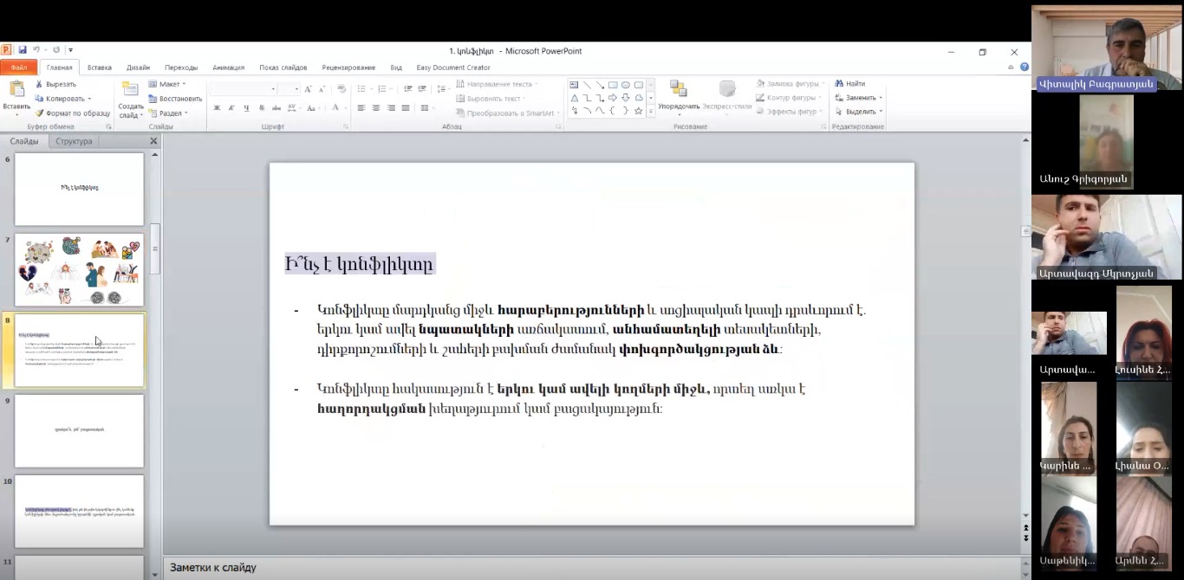Close the slides thumbnail pane
This screenshot has height=580, width=1184.
tap(153, 141)
